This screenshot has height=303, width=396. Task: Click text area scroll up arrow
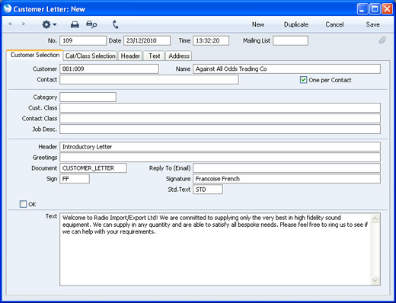(x=375, y=218)
